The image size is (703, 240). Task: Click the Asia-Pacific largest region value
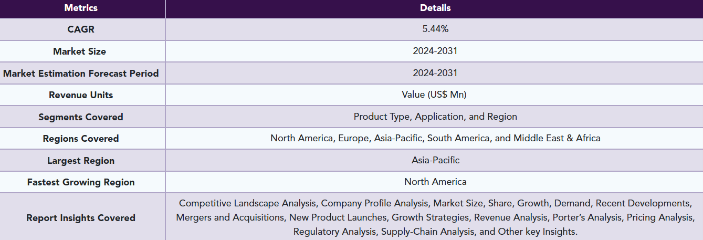tap(435, 160)
